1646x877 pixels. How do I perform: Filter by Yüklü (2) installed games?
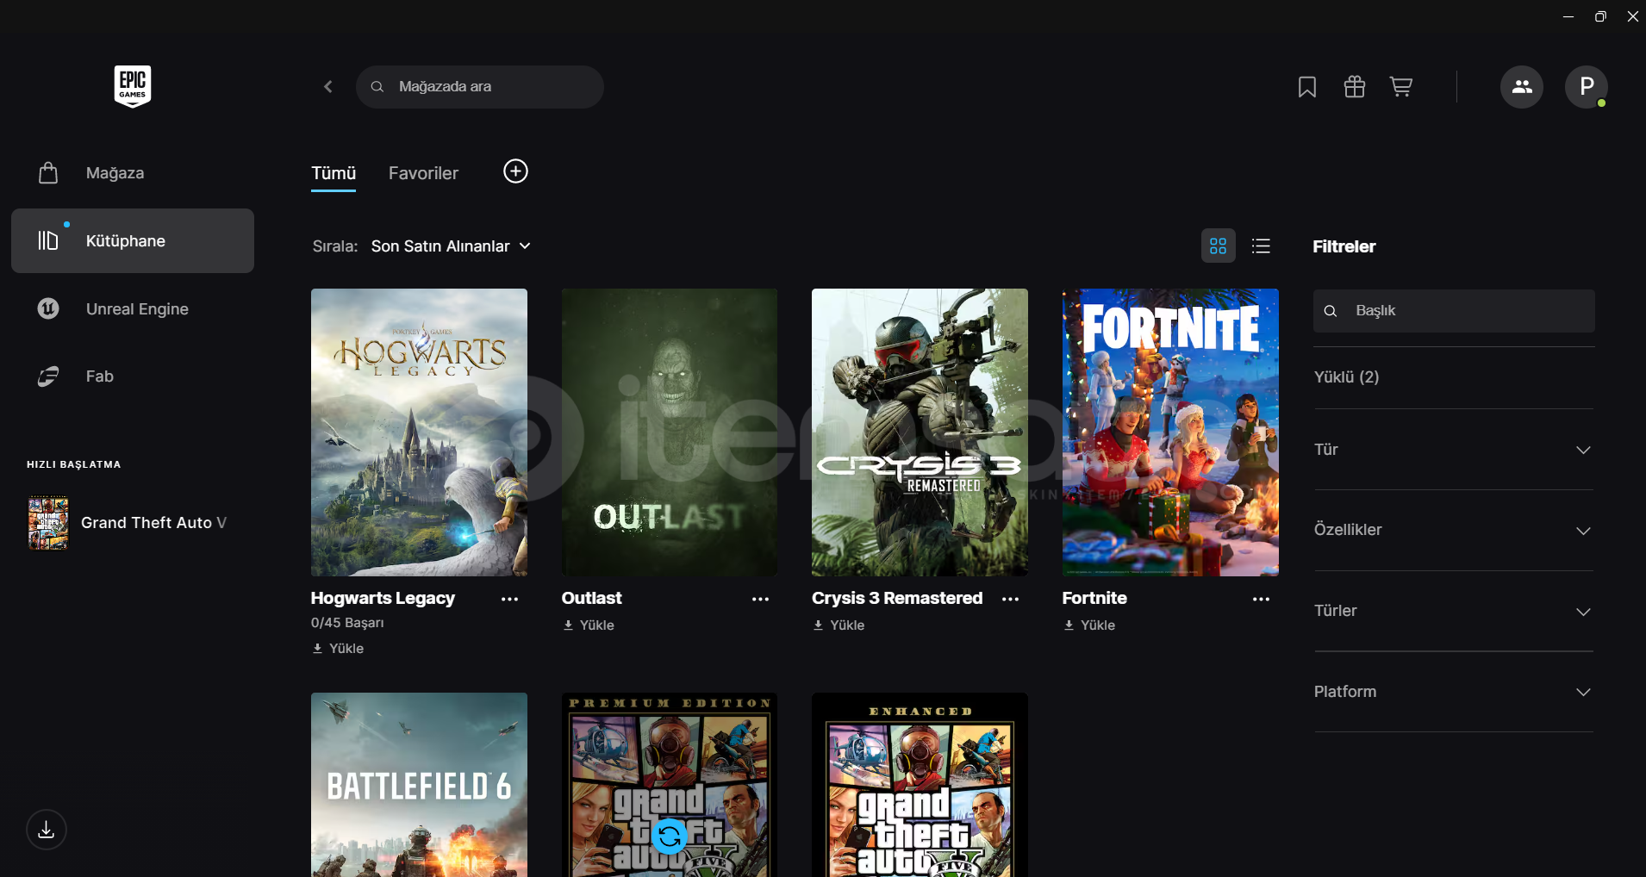(x=1346, y=377)
